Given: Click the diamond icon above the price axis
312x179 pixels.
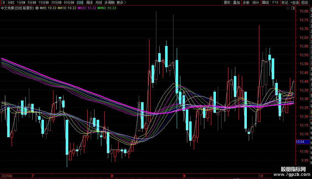Looking at the screenshot, I should tap(288, 8).
